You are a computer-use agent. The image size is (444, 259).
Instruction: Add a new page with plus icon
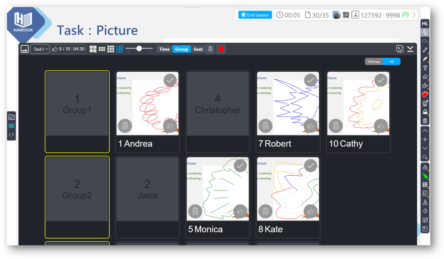pos(425,140)
